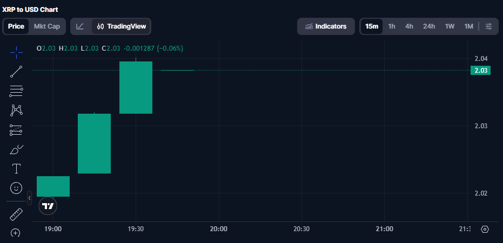Click the 2.04 price axis label
The width and height of the screenshot is (503, 243).
click(x=481, y=59)
